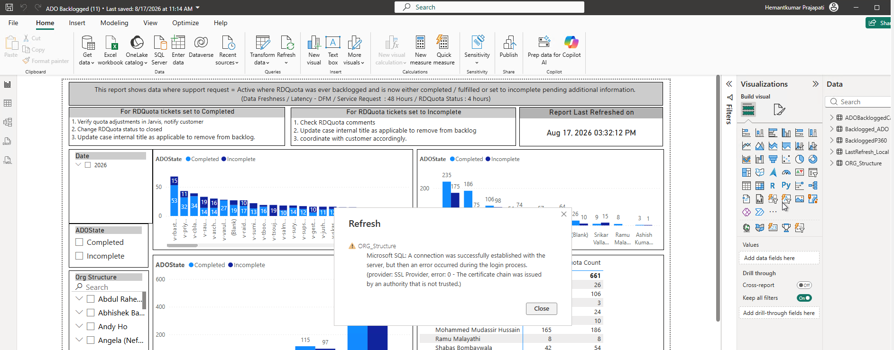Open the Help tab
This screenshot has width=894, height=350.
(221, 23)
